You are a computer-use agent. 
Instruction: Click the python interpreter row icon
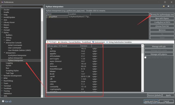pyautogui.click(x=50, y=17)
